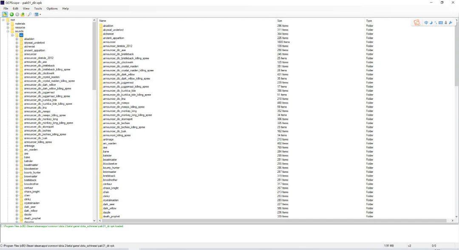
Task: Go back with the green arrow icon
Action: point(12,14)
